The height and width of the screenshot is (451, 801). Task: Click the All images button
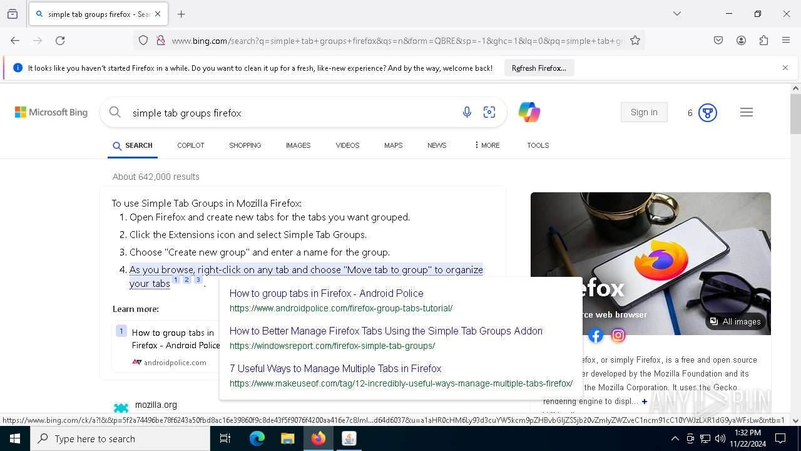click(735, 321)
